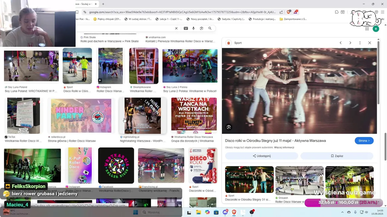Open Pink Skate Rolki pod dachem link
This screenshot has width=387, height=217.
[x=109, y=41]
